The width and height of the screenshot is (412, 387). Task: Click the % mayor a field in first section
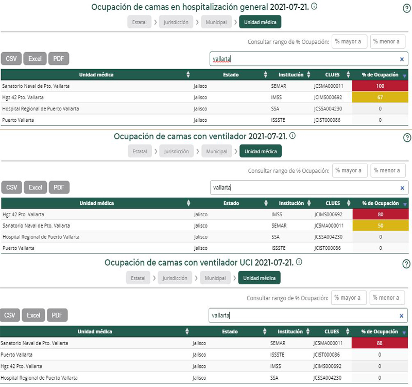point(349,42)
